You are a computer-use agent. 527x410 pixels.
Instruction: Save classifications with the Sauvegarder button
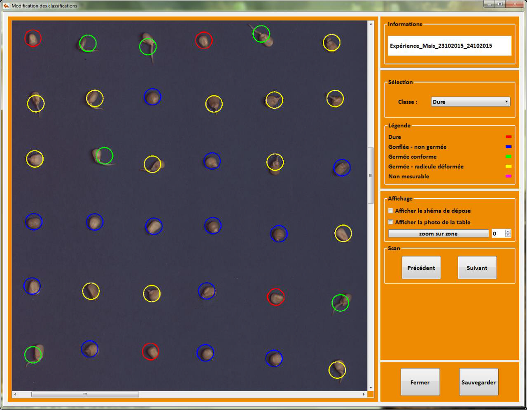[478, 382]
